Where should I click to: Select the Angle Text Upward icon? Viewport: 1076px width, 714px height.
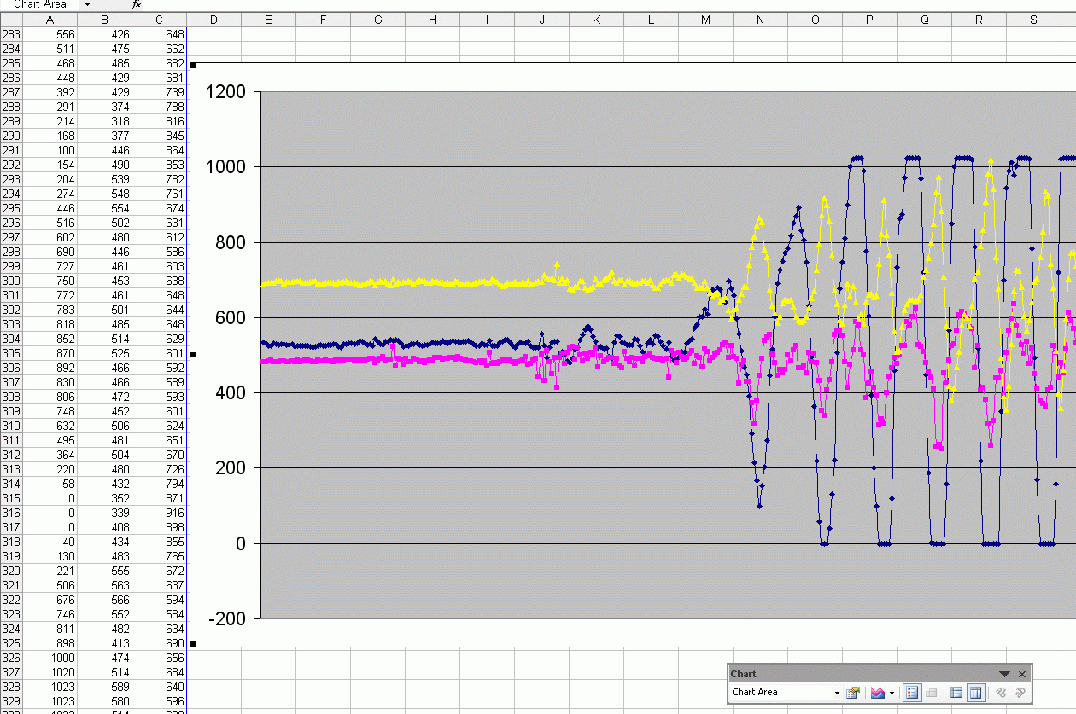click(1020, 693)
